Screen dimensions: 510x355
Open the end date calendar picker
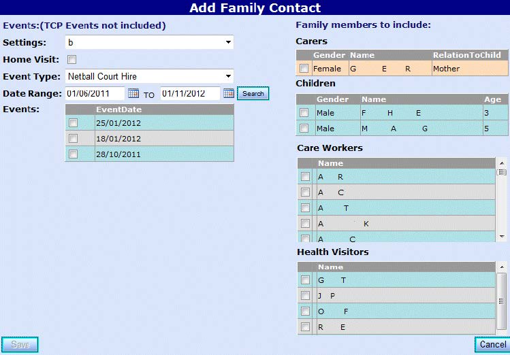[229, 93]
